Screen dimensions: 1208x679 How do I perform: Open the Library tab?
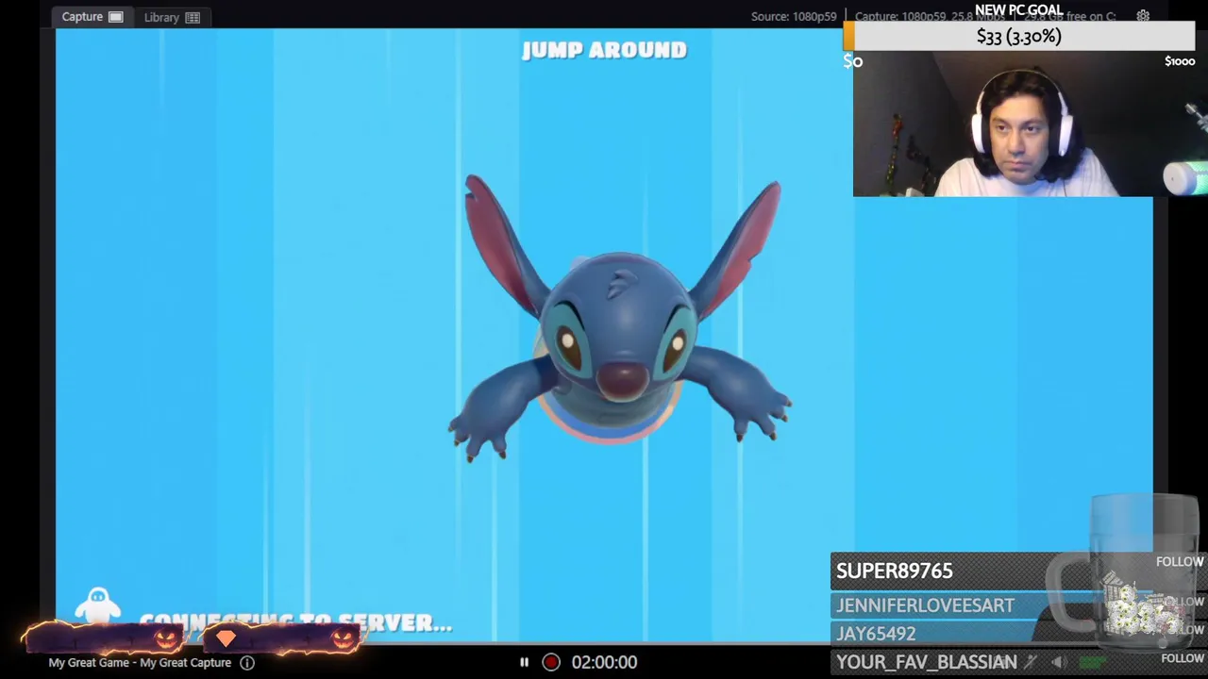172,17
